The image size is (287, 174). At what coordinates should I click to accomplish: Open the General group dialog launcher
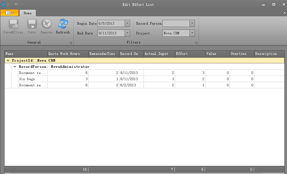click(71, 43)
